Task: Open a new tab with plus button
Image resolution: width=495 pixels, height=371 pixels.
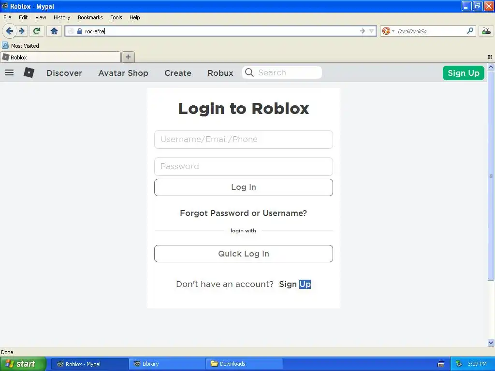Action: [x=128, y=57]
